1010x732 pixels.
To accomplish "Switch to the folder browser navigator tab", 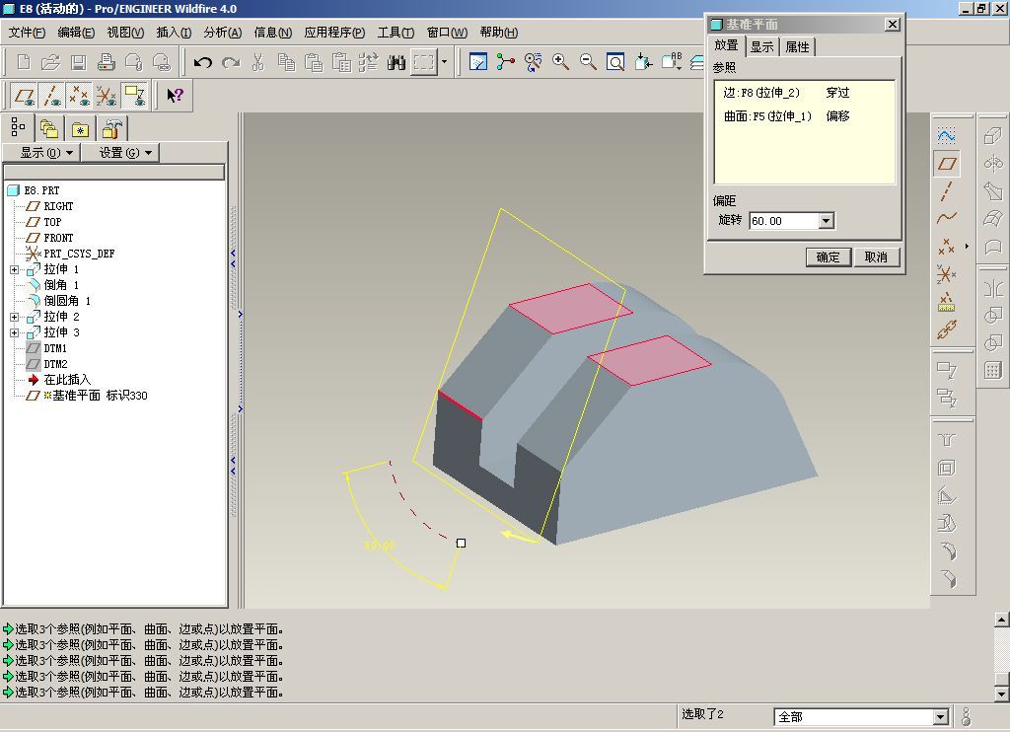I will tap(49, 128).
